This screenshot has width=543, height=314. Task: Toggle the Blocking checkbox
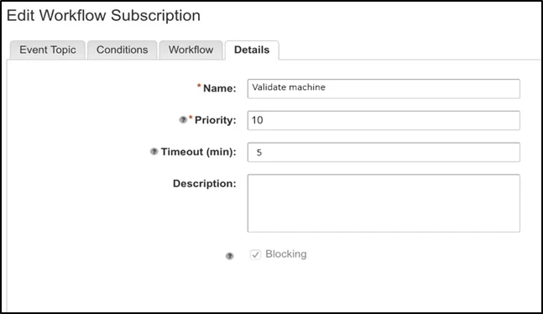coord(255,254)
